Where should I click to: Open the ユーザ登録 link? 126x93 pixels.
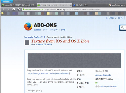tap(110, 18)
